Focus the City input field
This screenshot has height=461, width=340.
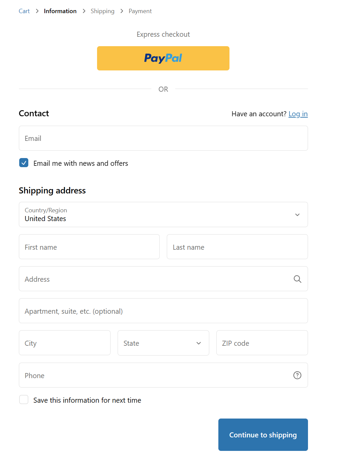64,343
